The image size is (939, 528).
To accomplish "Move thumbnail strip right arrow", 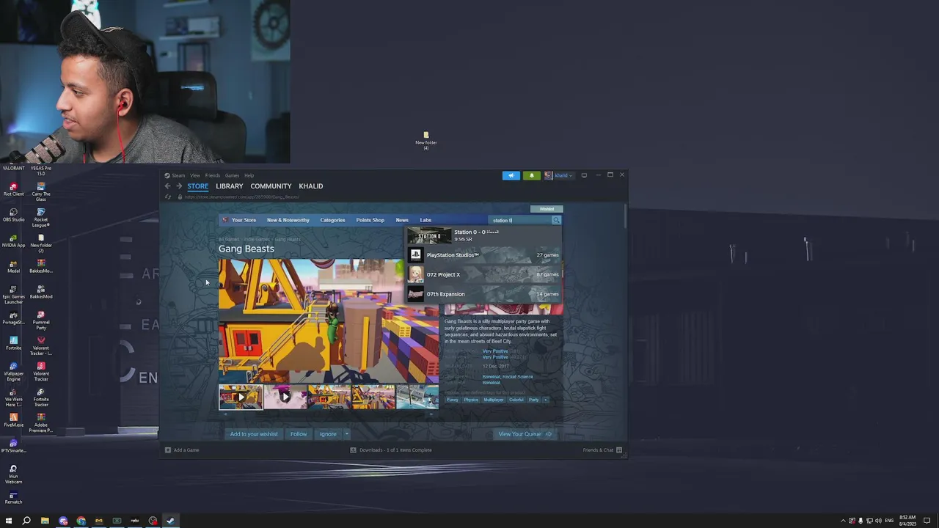I will tap(431, 414).
